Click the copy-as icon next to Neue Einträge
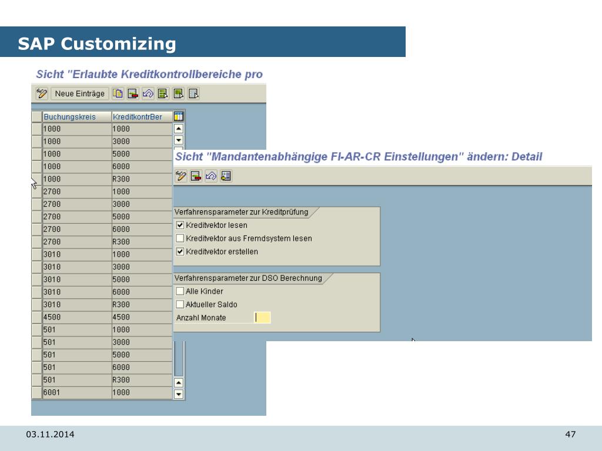 pyautogui.click(x=118, y=93)
